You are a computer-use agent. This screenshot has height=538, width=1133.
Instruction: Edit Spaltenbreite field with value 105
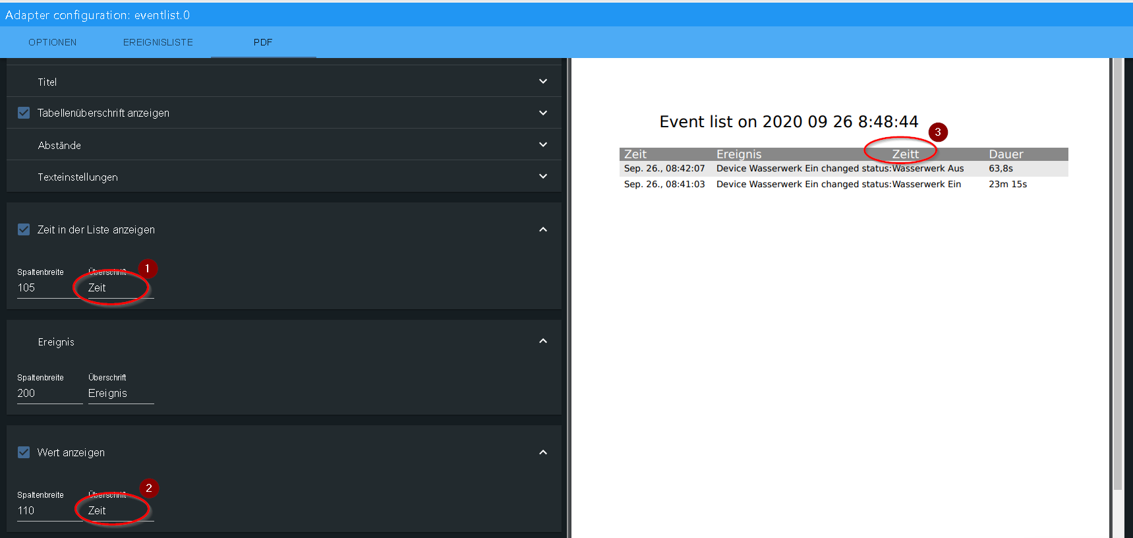pos(50,288)
